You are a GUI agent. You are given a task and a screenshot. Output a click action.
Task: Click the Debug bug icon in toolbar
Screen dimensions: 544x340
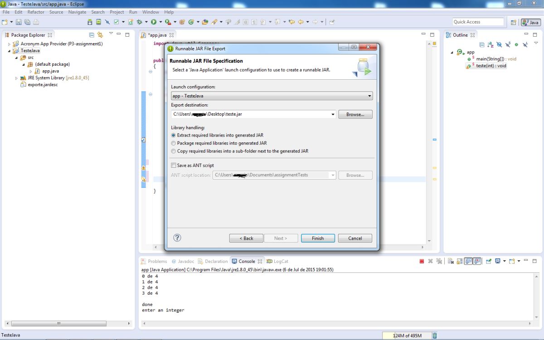tap(139, 22)
